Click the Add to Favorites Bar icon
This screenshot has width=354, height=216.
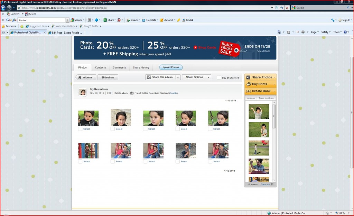(22, 26)
